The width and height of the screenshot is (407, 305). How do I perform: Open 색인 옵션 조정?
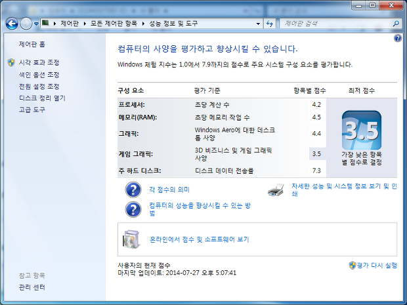click(39, 75)
